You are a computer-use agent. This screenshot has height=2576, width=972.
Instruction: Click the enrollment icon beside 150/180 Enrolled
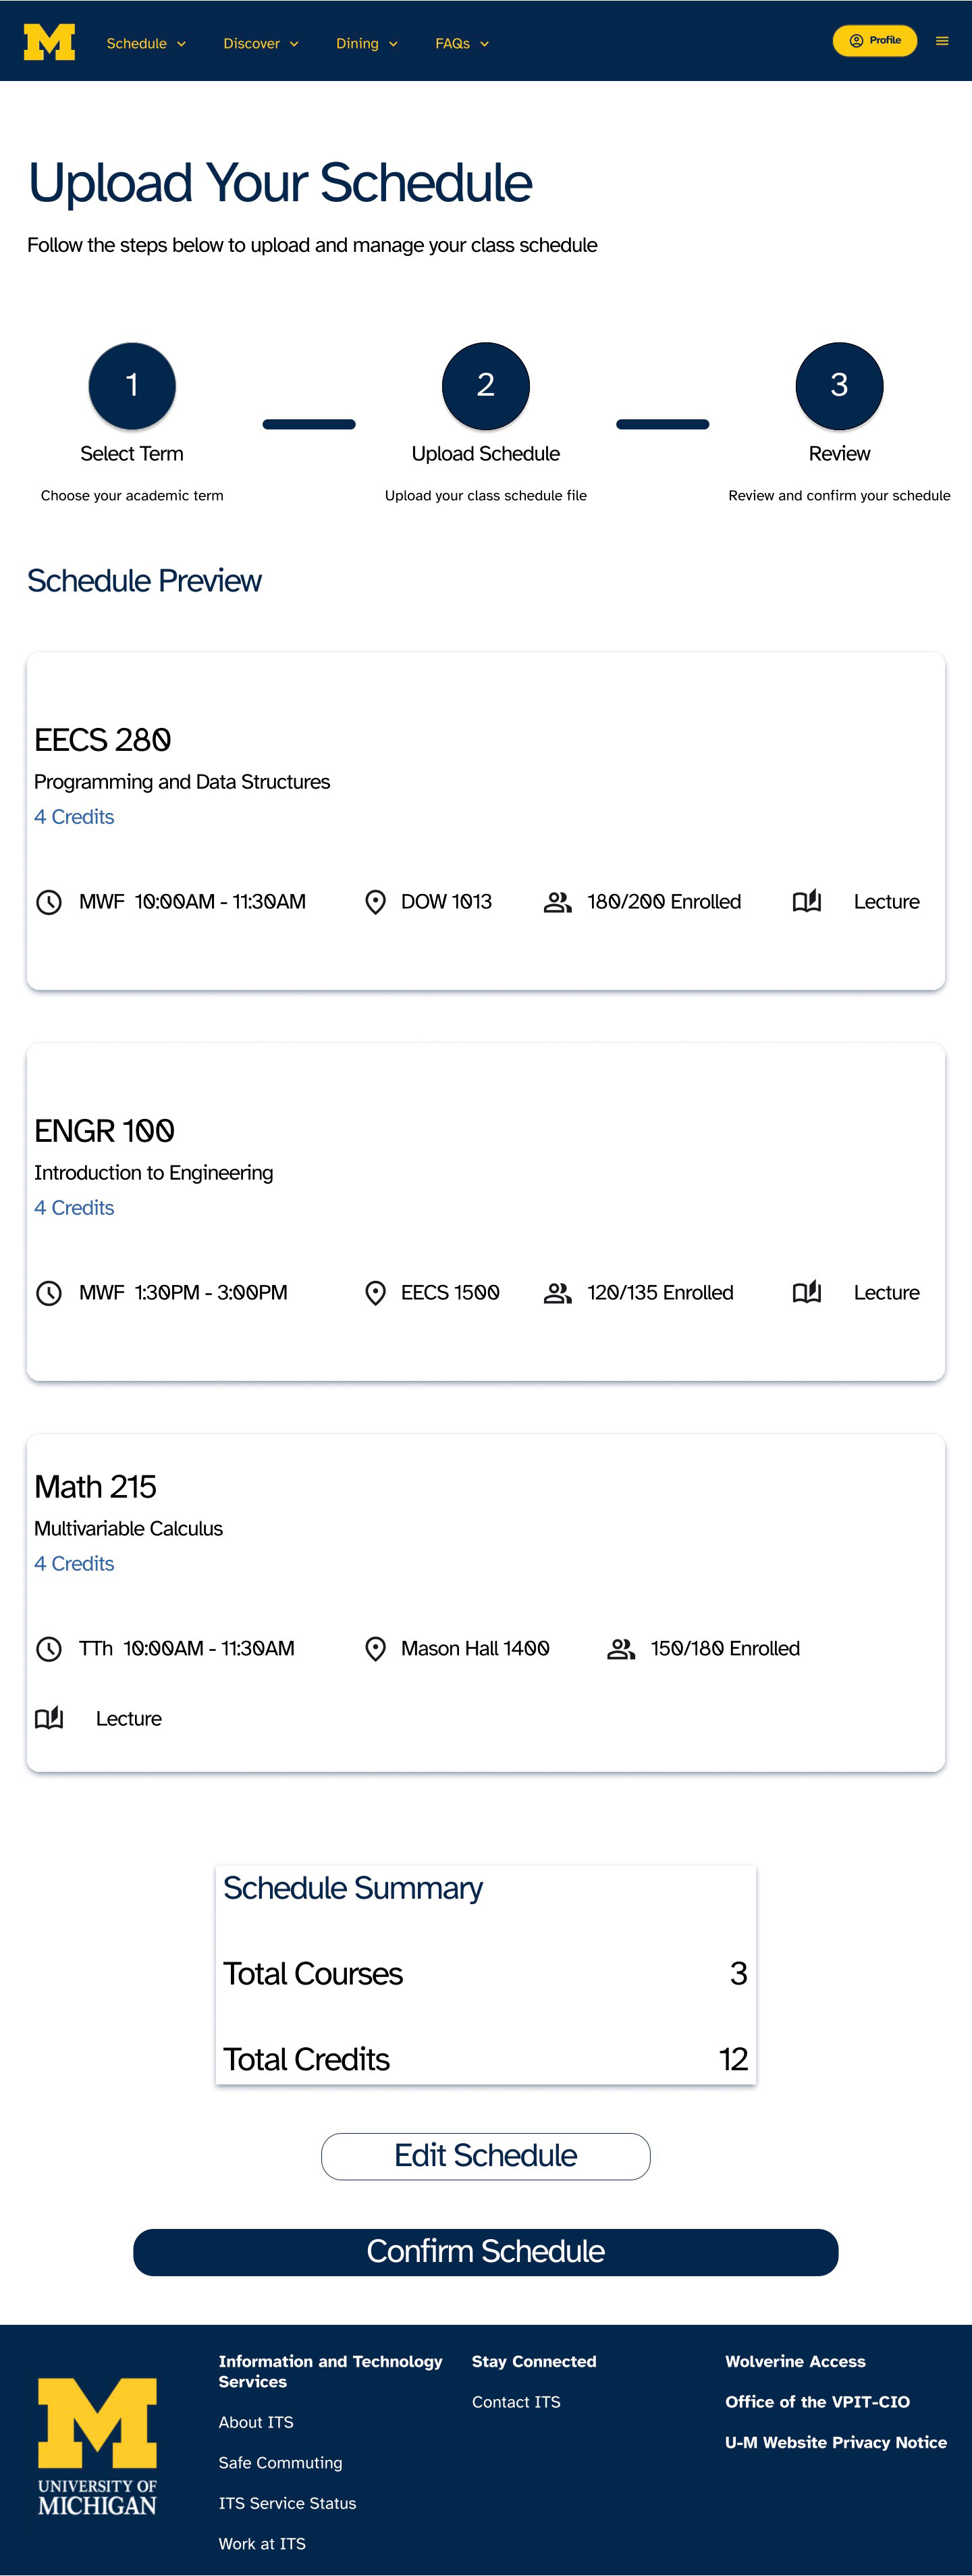pos(621,1648)
